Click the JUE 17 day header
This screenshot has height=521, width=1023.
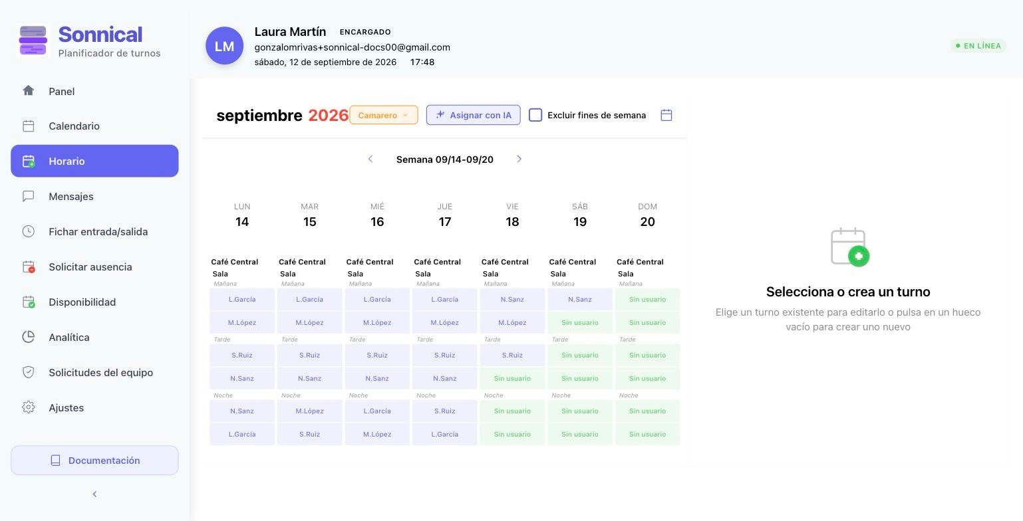coord(445,215)
